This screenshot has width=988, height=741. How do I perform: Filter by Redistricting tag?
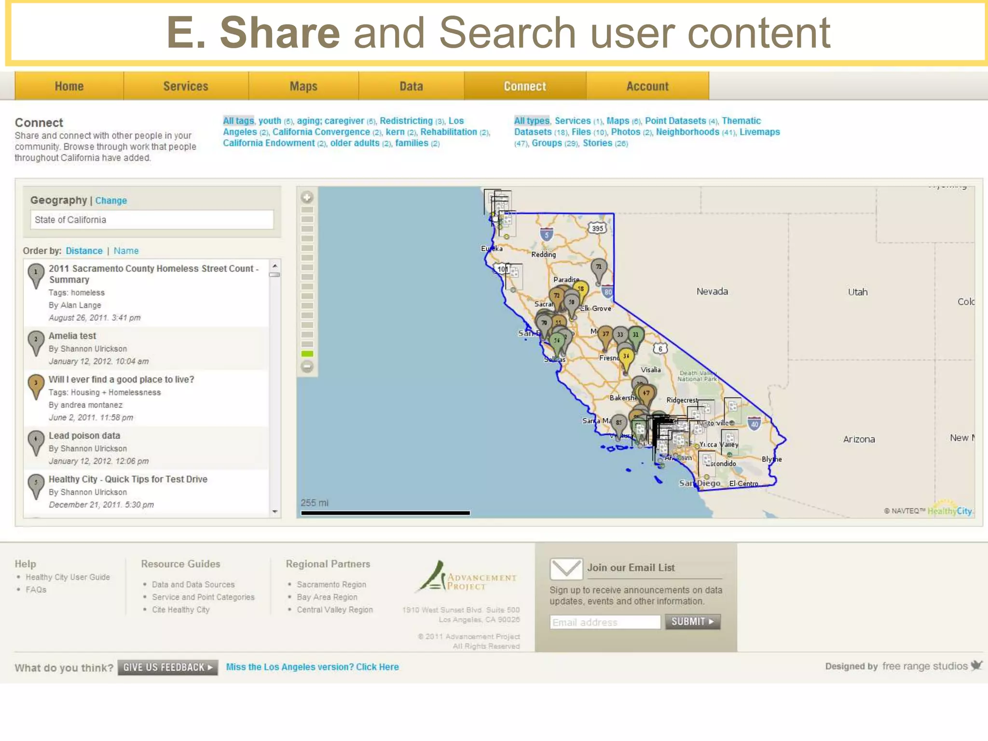[406, 121]
